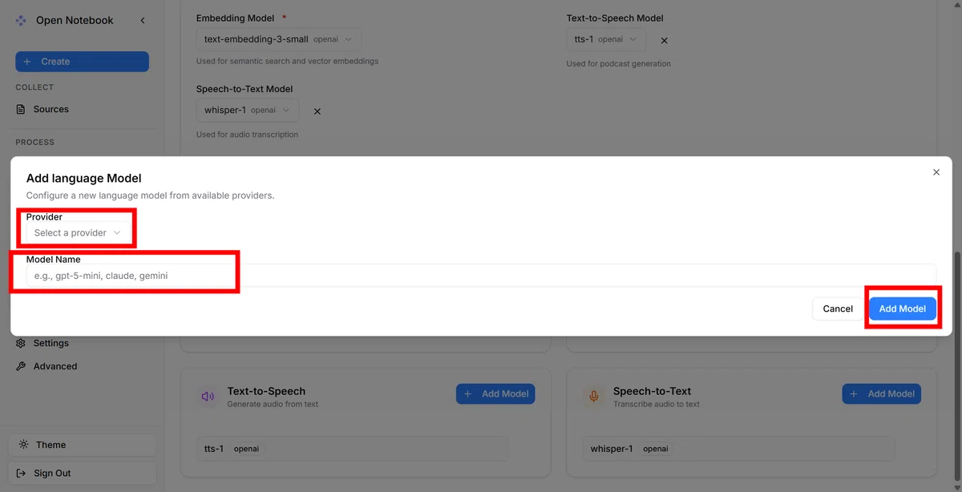This screenshot has height=492, width=962.
Task: Clear the Text-to-Speech model selection (X)
Action: pos(664,40)
